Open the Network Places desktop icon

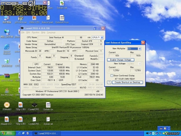[7, 33]
